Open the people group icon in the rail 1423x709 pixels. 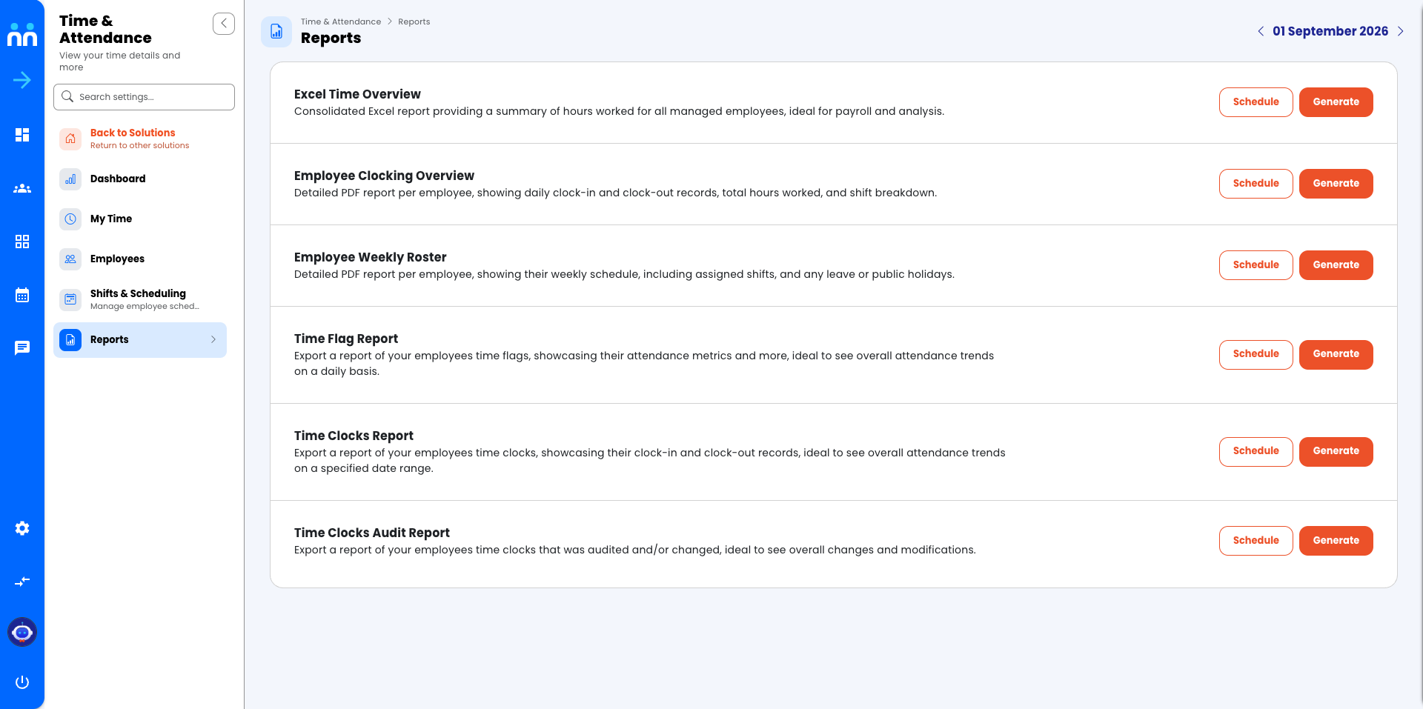pos(22,188)
